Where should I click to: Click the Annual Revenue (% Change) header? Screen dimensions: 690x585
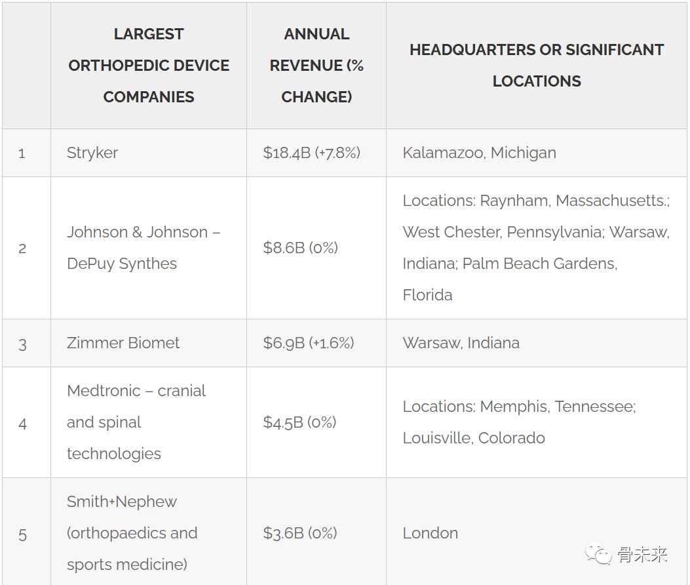coord(316,66)
